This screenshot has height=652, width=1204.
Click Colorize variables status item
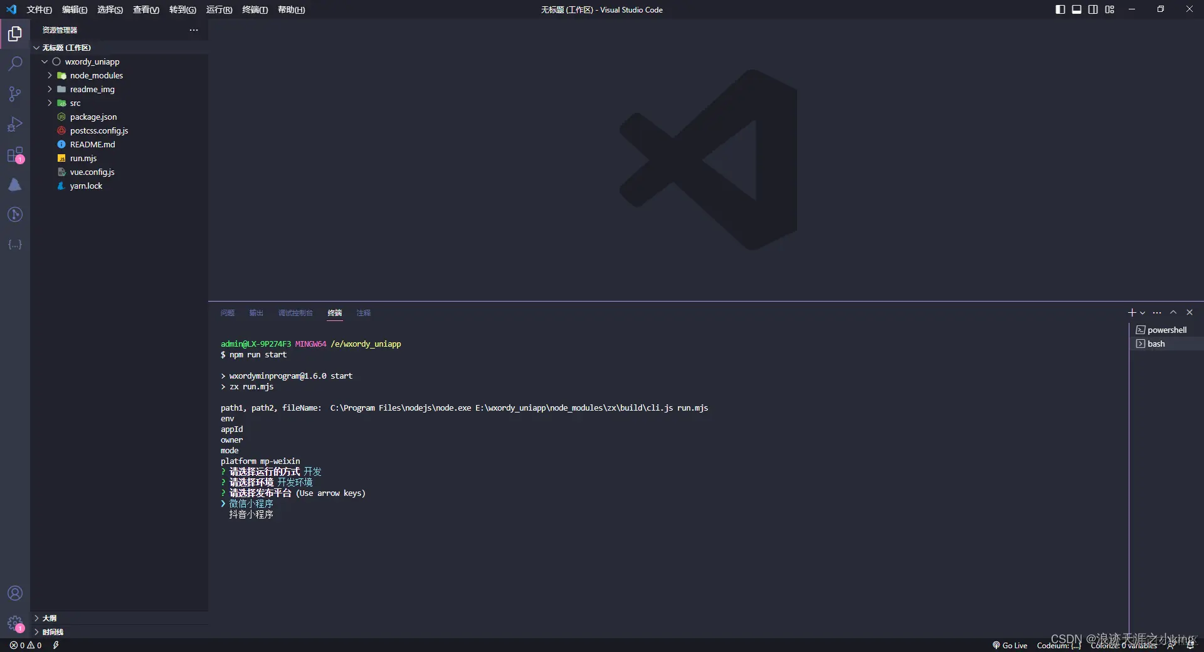(1123, 645)
